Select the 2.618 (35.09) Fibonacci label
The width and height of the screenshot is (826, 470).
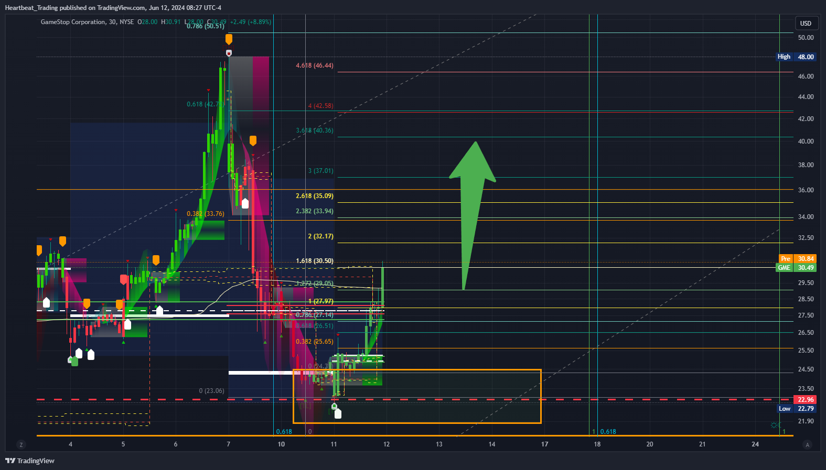(x=315, y=196)
